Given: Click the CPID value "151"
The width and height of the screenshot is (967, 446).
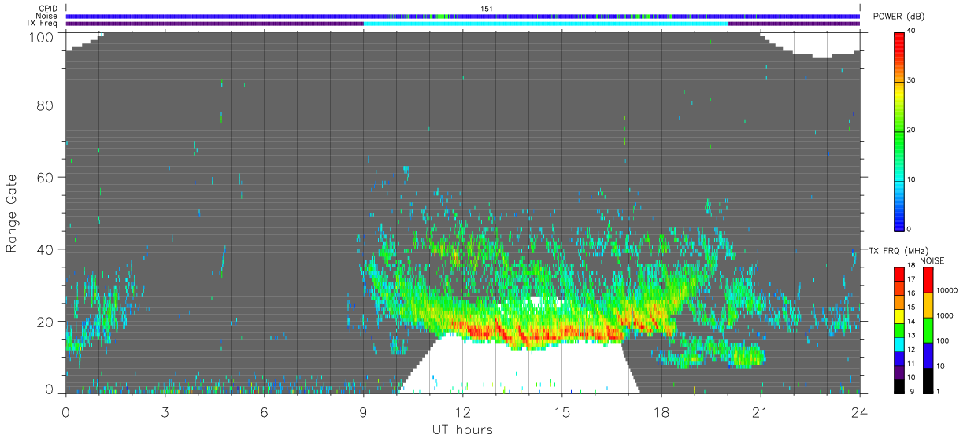Looking at the screenshot, I should click(487, 9).
